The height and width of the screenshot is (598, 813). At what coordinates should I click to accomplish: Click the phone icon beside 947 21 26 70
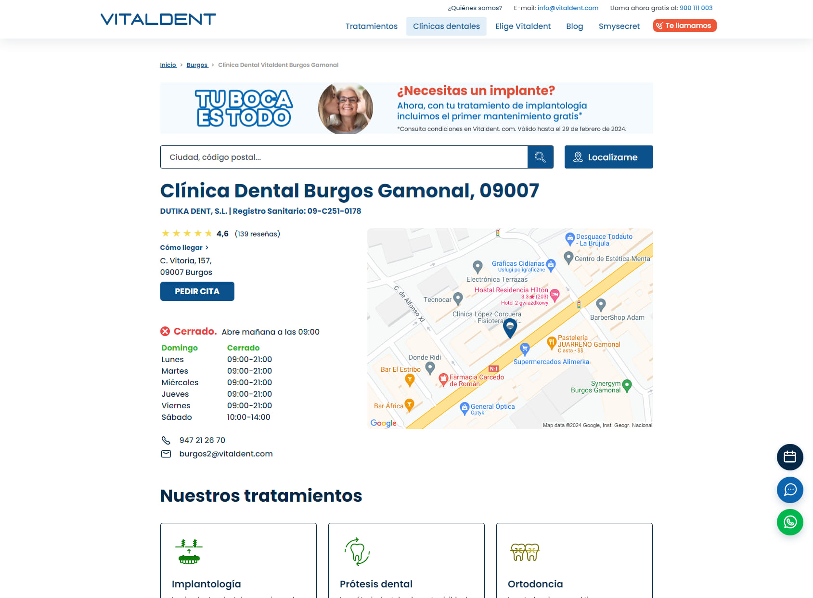pos(166,440)
